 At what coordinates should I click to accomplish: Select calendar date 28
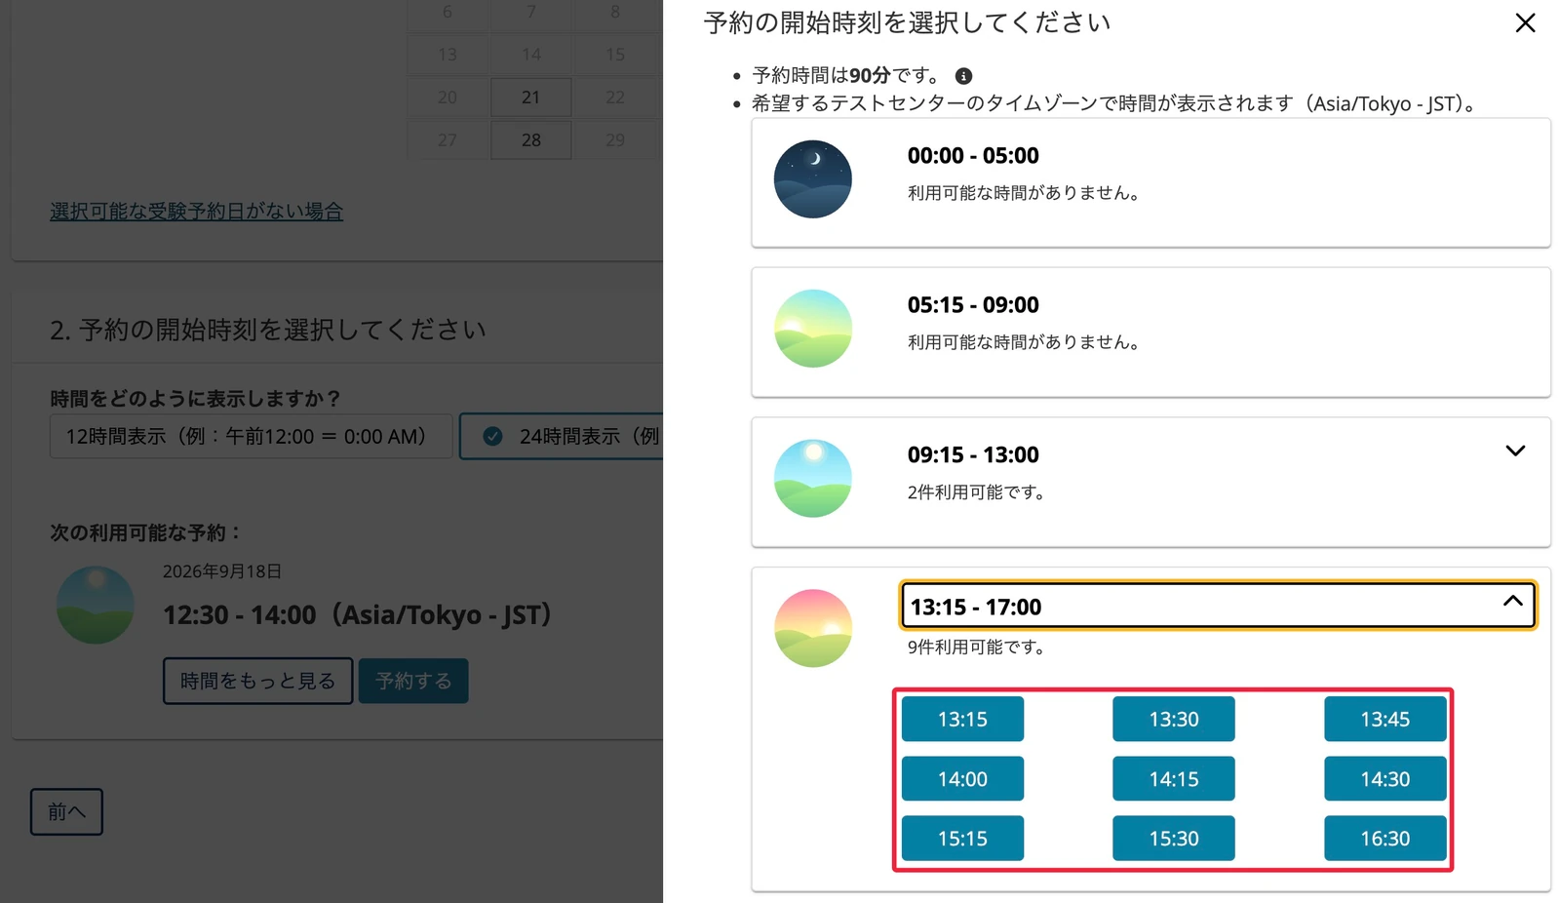tap(531, 139)
